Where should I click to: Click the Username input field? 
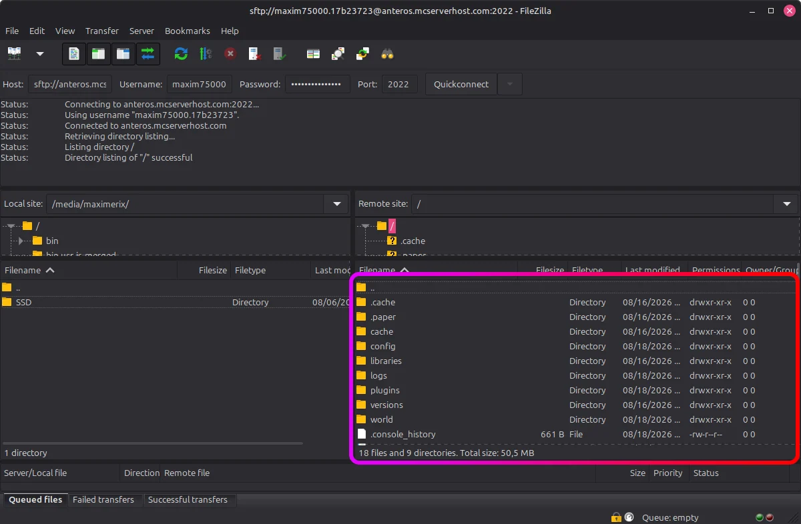click(199, 85)
